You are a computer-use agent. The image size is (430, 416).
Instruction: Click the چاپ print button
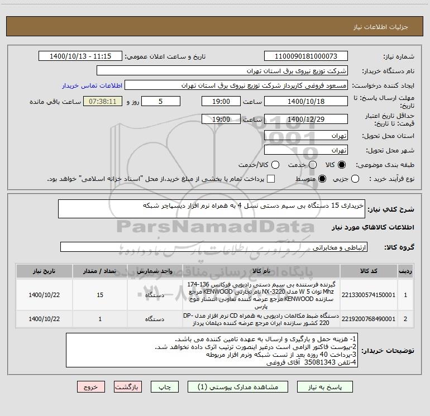point(165,387)
